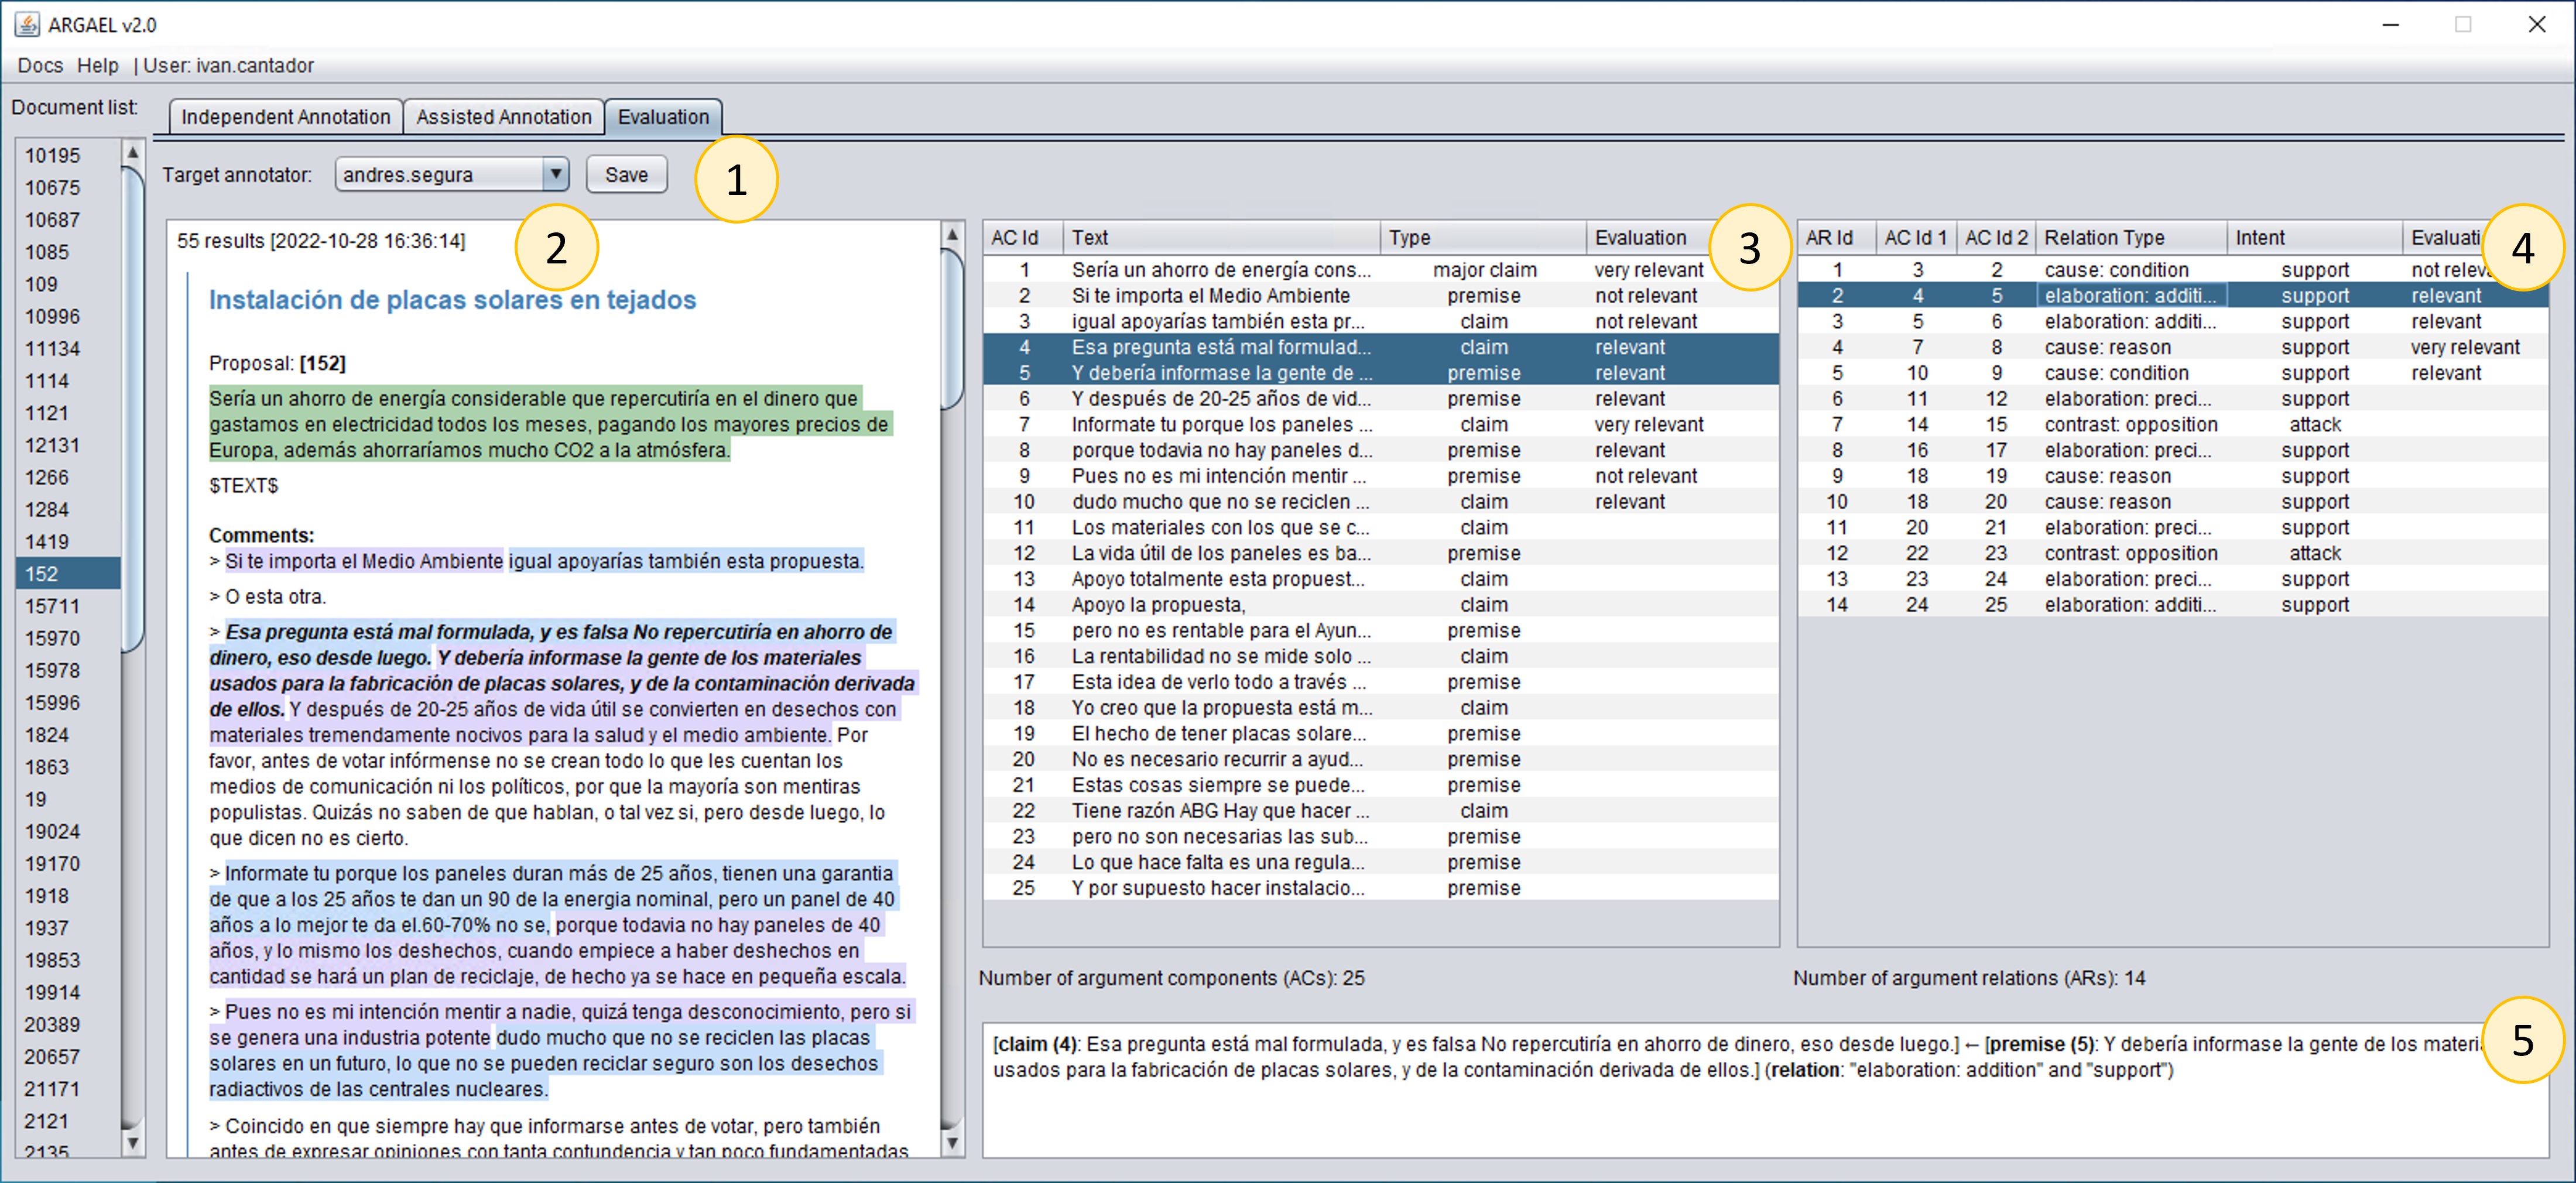
Task: Click the proposal title "Instalación de placas solares"
Action: 452,300
